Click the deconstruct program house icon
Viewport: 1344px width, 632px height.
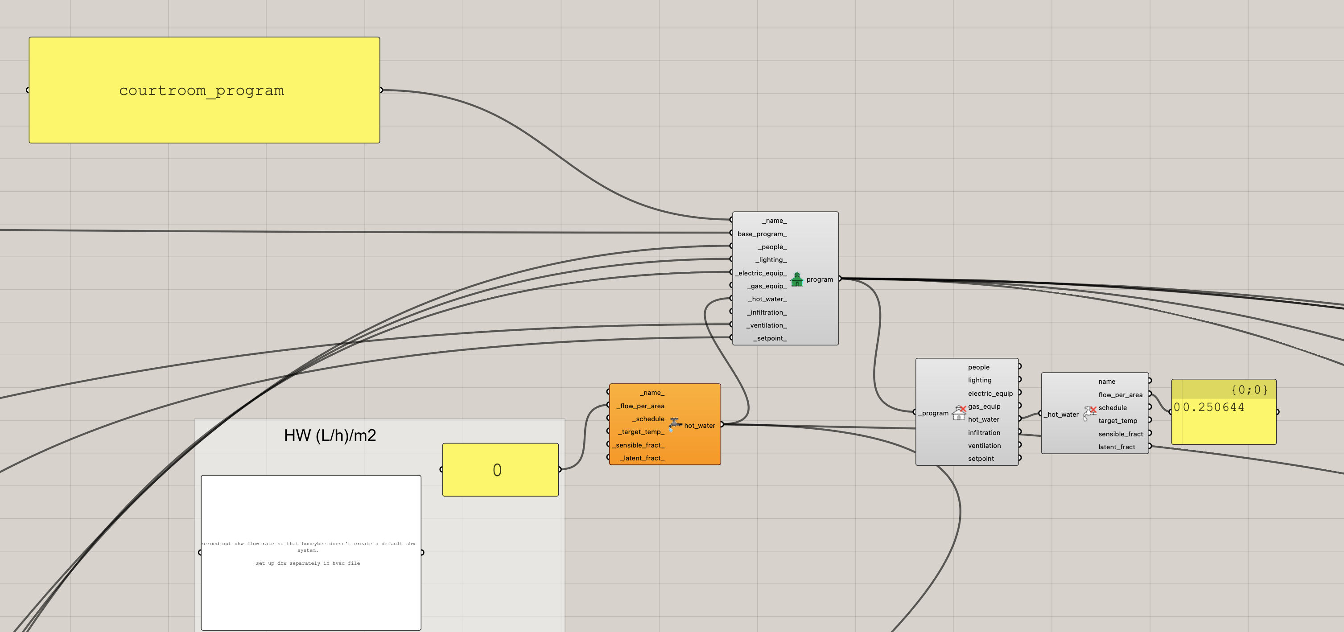(x=959, y=412)
